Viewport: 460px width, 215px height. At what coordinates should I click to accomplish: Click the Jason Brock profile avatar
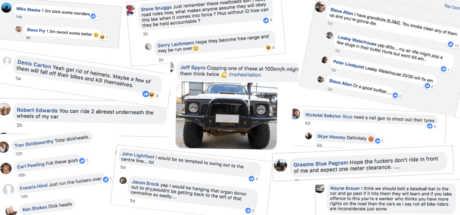[123, 180]
